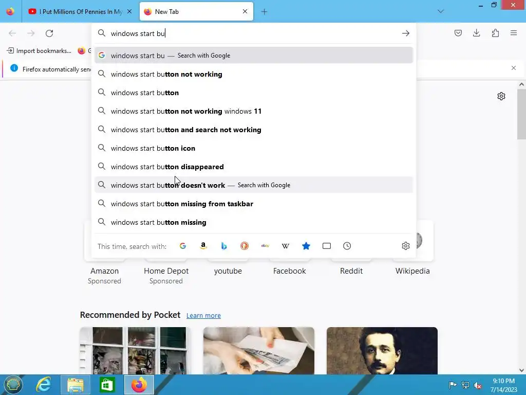Go back with the back arrow
Image resolution: width=526 pixels, height=395 pixels.
(12, 33)
